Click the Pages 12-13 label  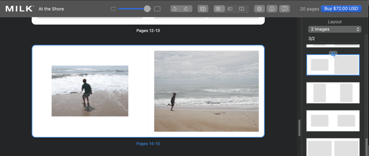click(x=148, y=31)
